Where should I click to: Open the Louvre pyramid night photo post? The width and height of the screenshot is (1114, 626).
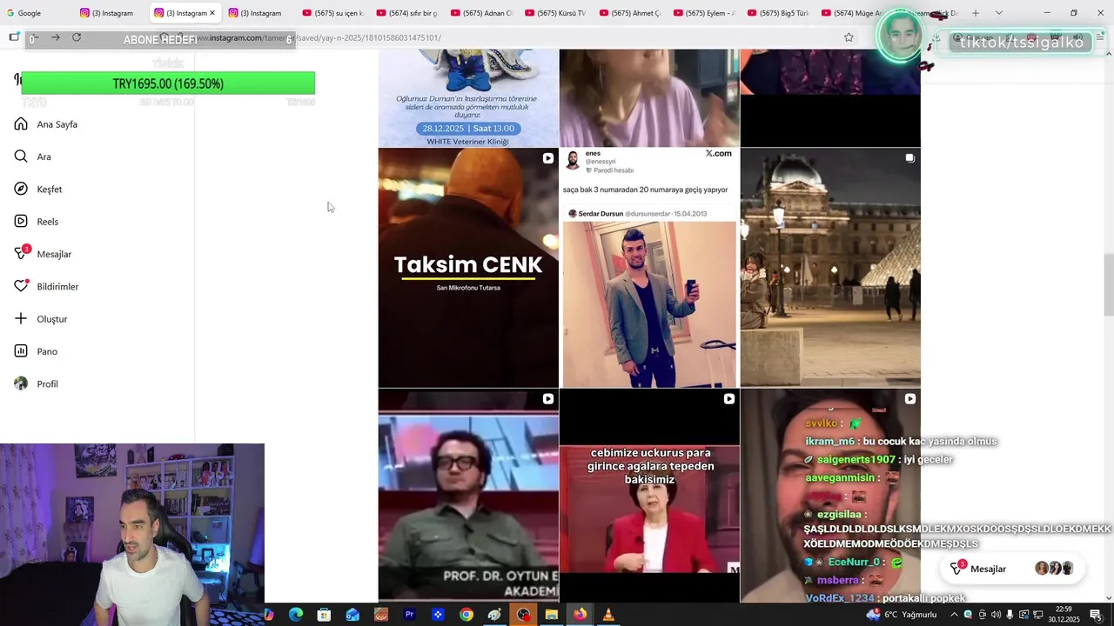(830, 268)
